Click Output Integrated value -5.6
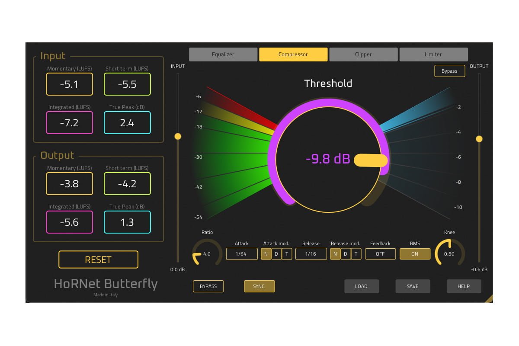 pyautogui.click(x=69, y=222)
